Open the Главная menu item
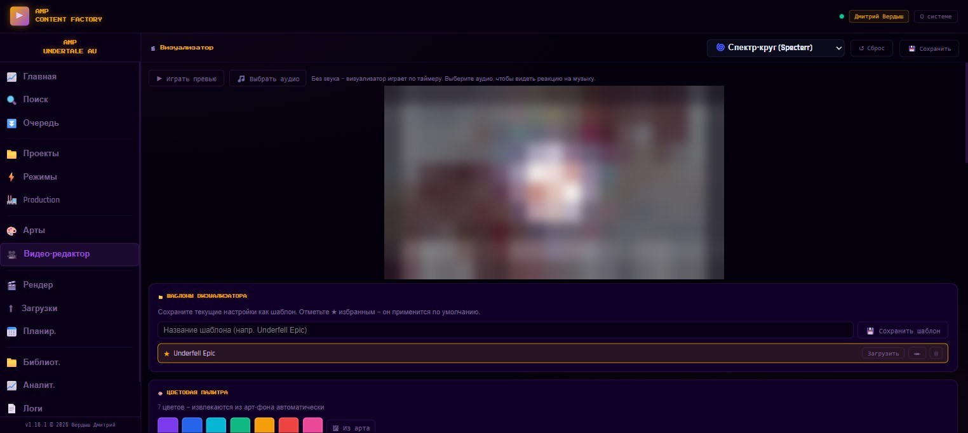This screenshot has width=968, height=433. coord(70,77)
